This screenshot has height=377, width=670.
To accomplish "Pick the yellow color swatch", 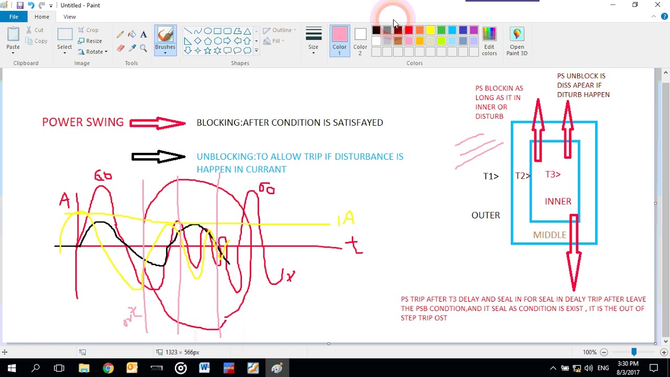I will click(430, 30).
